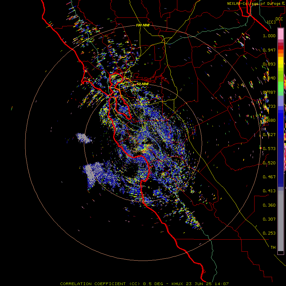Click the "0.253" color scale value
286x286 pixels.
pos(269,233)
